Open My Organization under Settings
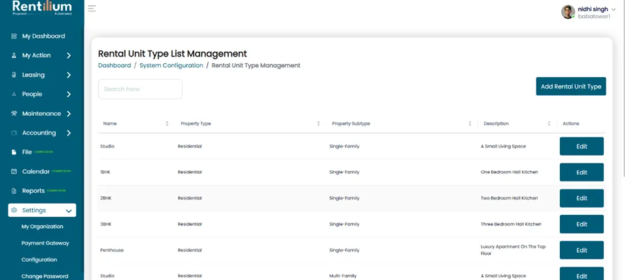 (x=43, y=227)
